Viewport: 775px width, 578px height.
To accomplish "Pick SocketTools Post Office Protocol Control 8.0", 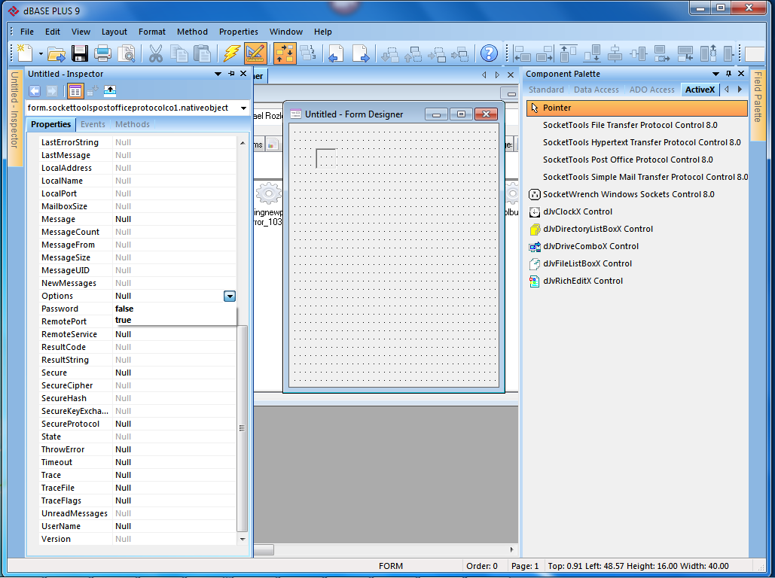I will click(627, 160).
